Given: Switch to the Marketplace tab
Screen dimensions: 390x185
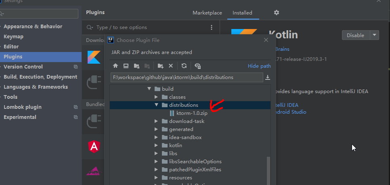Looking at the screenshot, I should click(207, 12).
